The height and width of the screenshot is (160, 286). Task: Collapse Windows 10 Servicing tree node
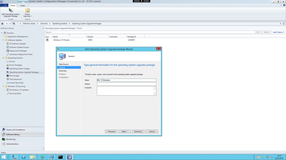3,86
